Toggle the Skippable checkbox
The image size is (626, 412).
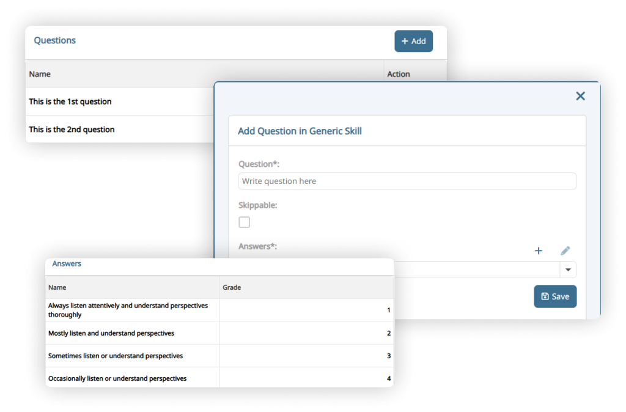245,222
